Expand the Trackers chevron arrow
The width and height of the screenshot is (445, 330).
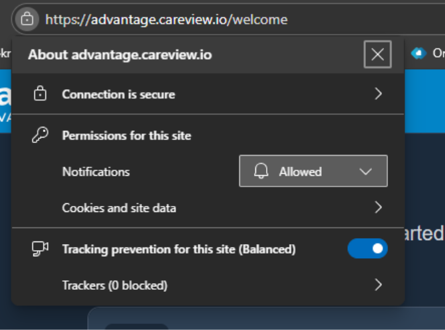pyautogui.click(x=378, y=285)
